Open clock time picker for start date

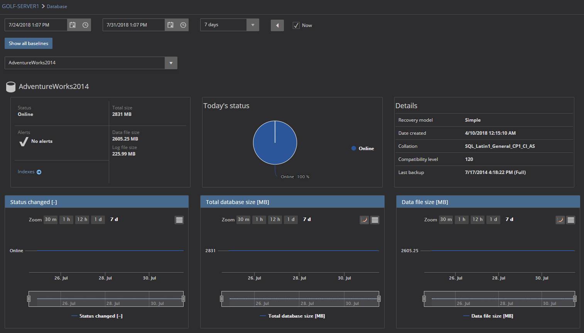85,25
